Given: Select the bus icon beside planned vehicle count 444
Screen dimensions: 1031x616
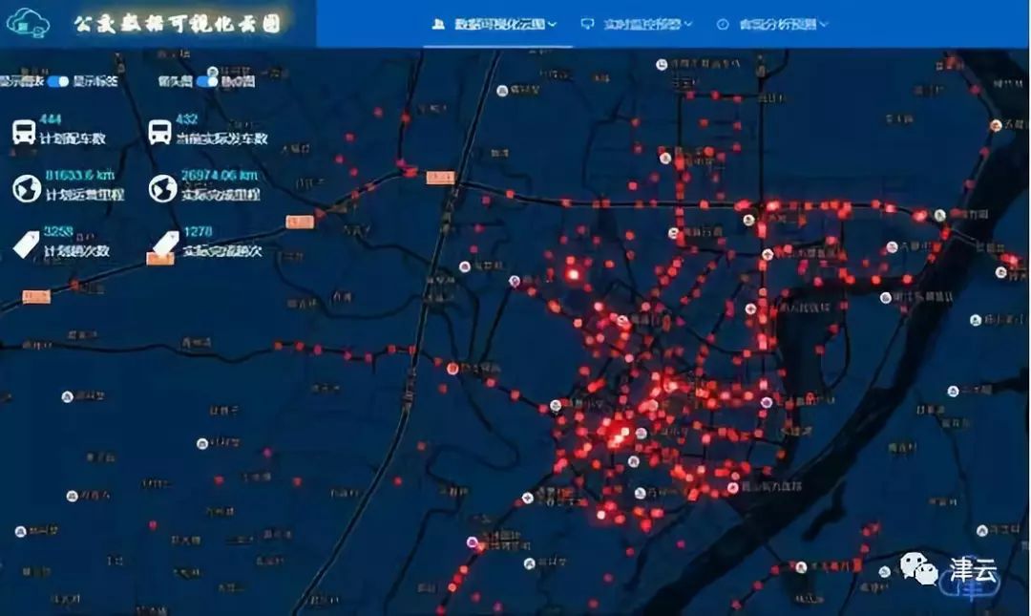Looking at the screenshot, I should click(22, 132).
